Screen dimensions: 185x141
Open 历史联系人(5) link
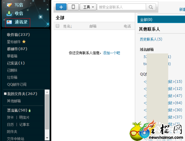[x=151, y=39]
